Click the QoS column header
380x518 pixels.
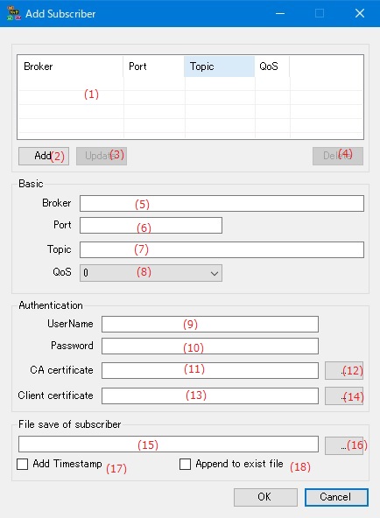272,66
